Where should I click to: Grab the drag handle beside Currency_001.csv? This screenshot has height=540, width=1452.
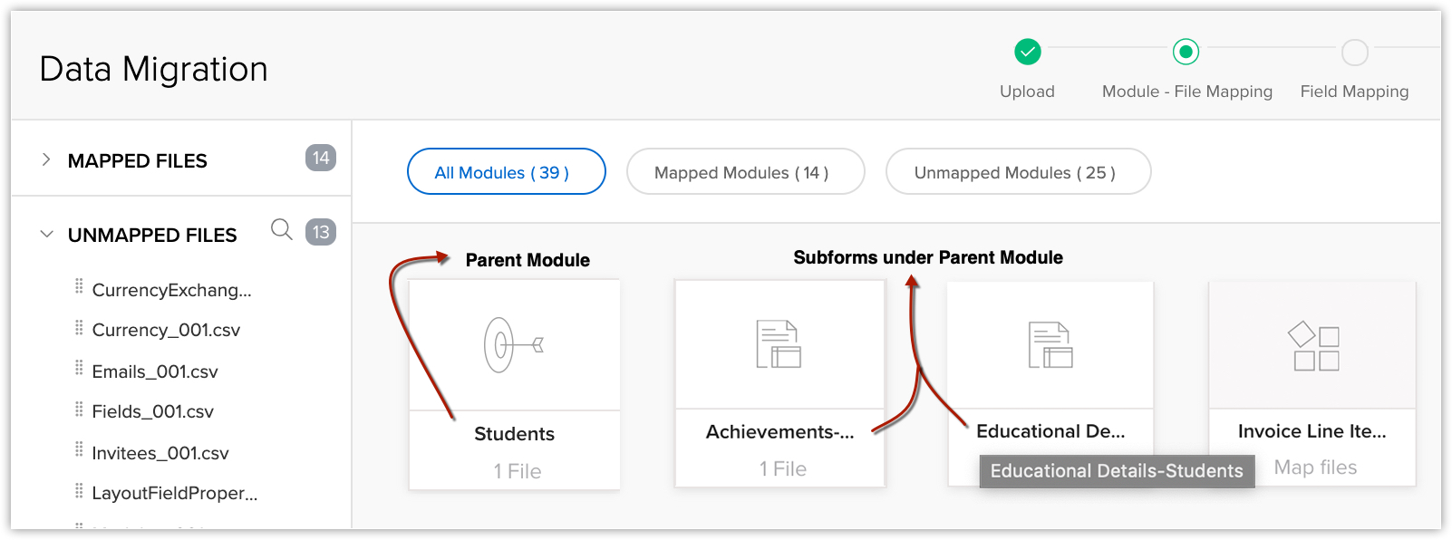(79, 328)
